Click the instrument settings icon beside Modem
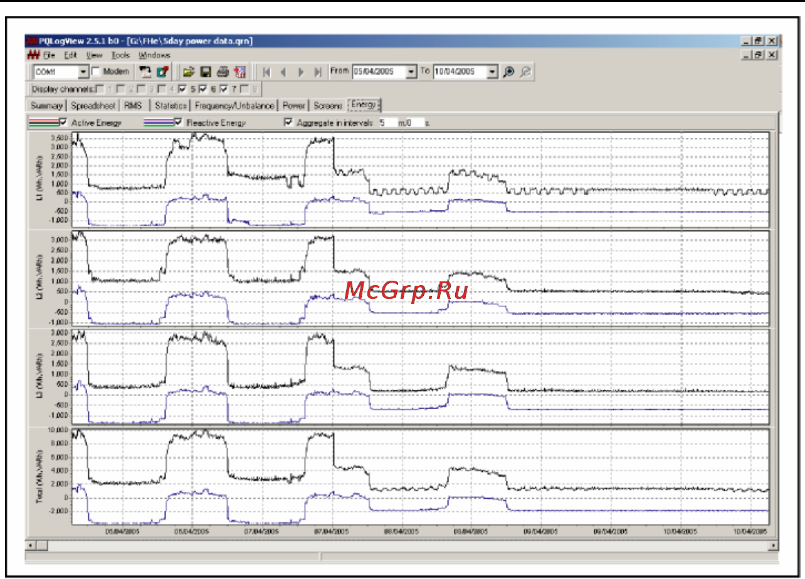This screenshot has height=579, width=805. tap(162, 71)
